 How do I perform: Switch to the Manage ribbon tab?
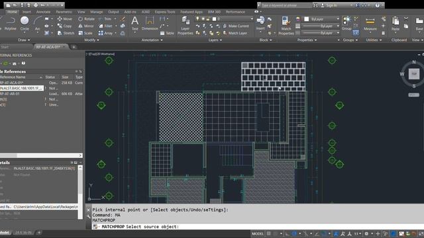(x=97, y=12)
